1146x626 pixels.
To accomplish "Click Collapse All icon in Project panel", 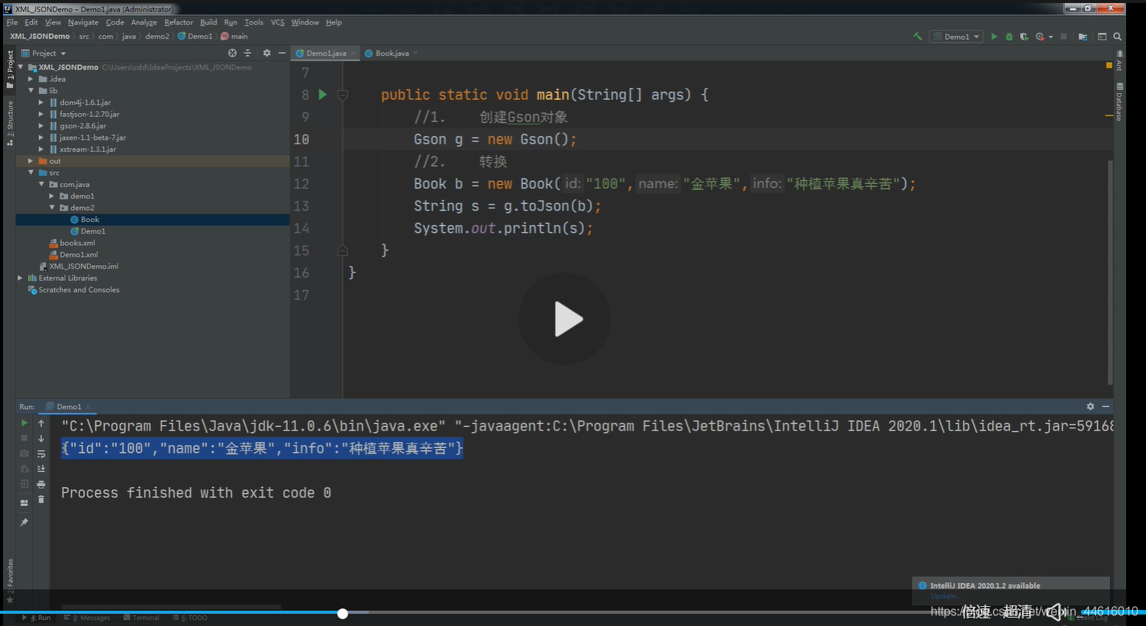I will click(x=247, y=53).
